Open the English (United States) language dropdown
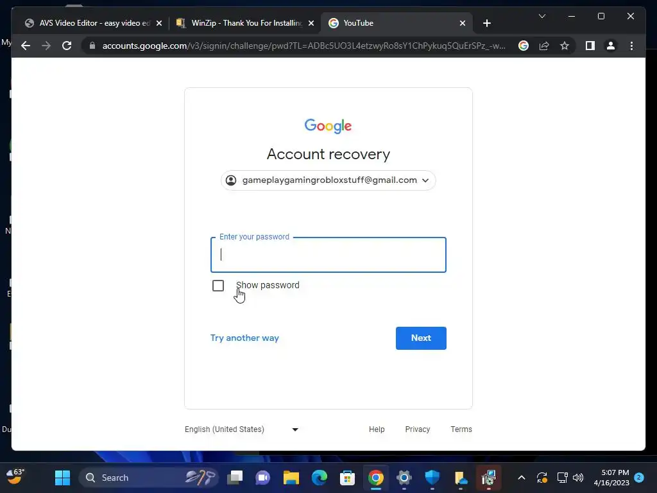Viewport: 657px width, 493px height. coord(242,429)
